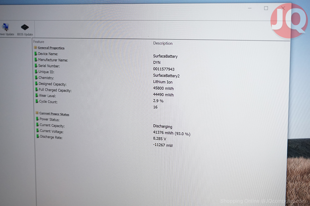Select the Serial Number row label

[x=49, y=66]
